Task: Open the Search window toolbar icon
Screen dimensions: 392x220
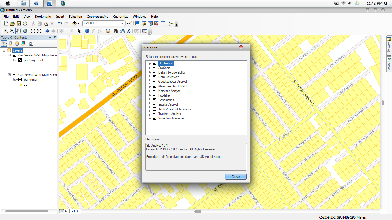Action: (150, 23)
